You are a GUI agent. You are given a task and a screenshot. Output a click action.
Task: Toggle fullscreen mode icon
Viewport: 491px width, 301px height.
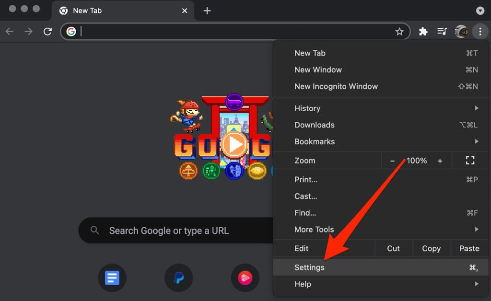pyautogui.click(x=470, y=161)
